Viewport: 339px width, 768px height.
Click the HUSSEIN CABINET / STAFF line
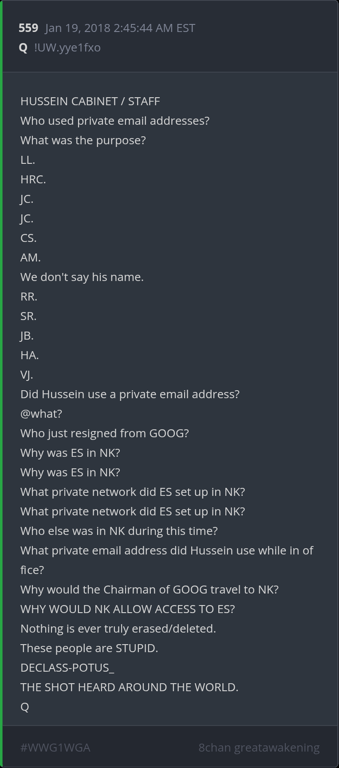[90, 101]
